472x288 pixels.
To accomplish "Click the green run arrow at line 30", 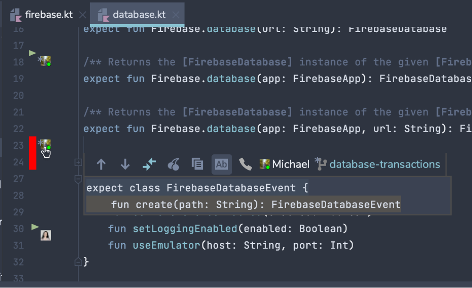I will [x=34, y=227].
